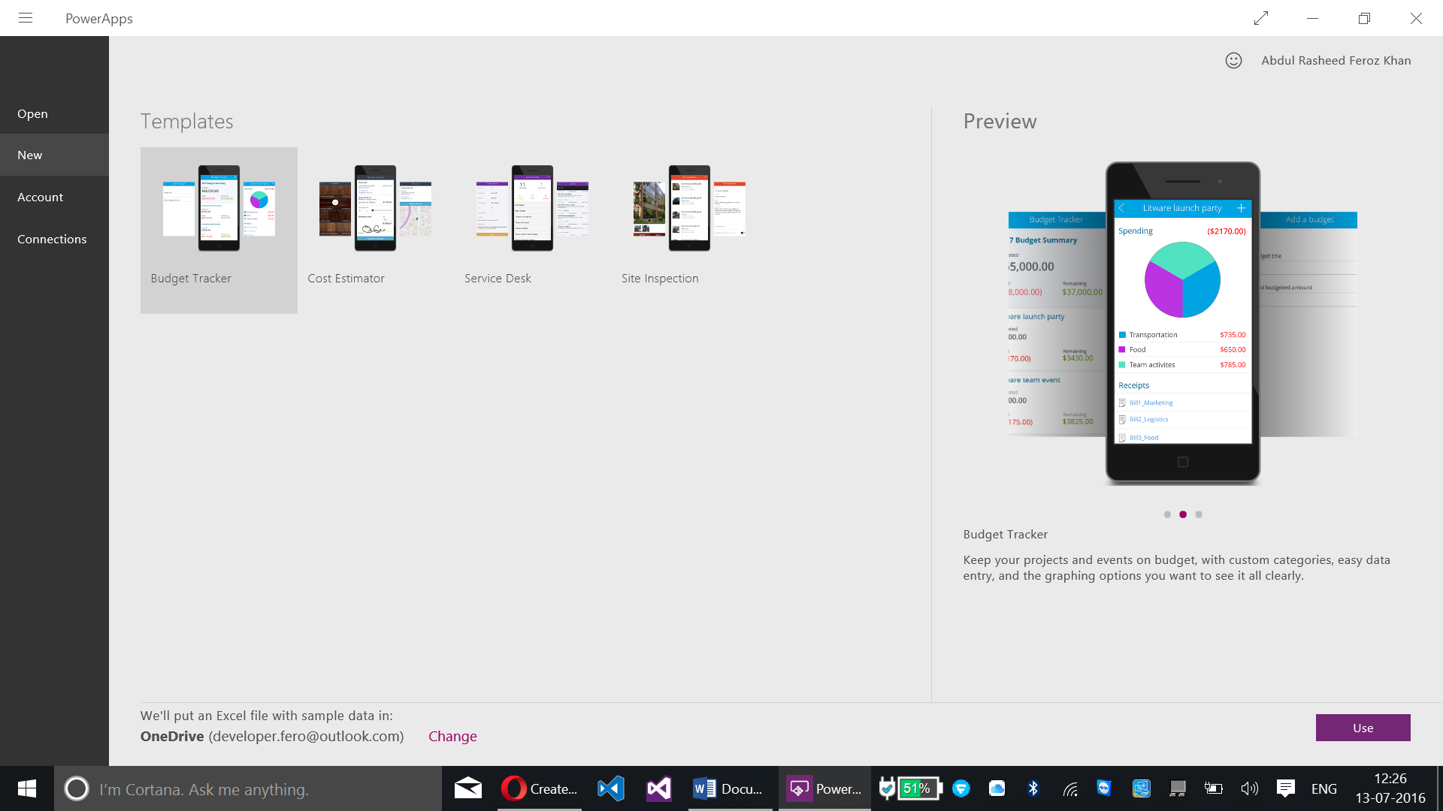
Task: Select the Budget Tracker template
Action: coord(219,230)
